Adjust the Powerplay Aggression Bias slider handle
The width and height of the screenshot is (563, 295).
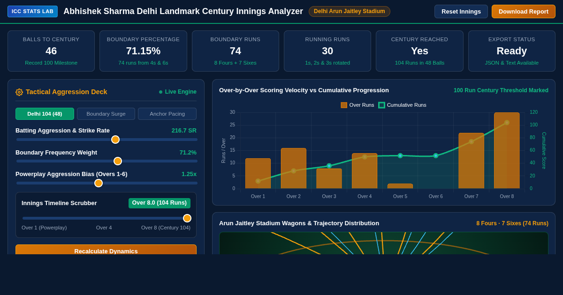(x=99, y=183)
